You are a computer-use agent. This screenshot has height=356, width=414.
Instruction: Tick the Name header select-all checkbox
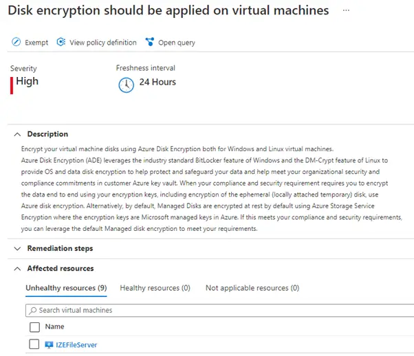(x=34, y=327)
